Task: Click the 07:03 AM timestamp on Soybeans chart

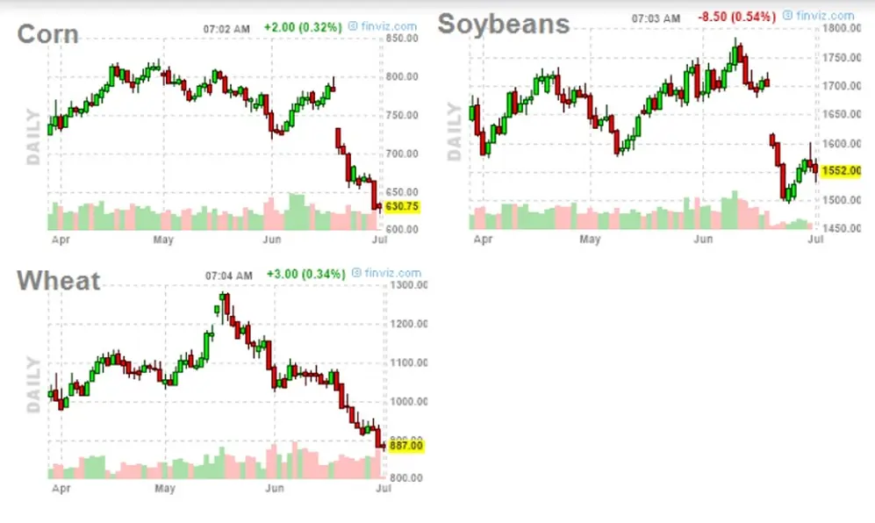Action: (x=656, y=18)
